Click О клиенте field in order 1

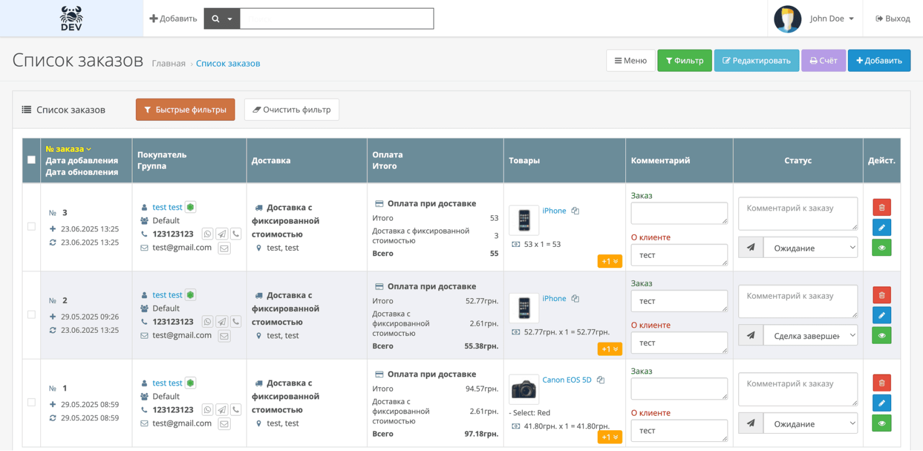(679, 431)
